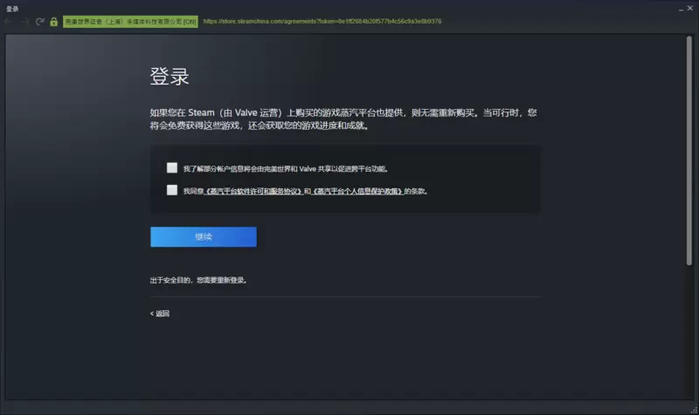Screen dimensions: 699x415
Task: Open 《蒸汽平台软件许可和服务协议》 link
Action: (x=253, y=191)
